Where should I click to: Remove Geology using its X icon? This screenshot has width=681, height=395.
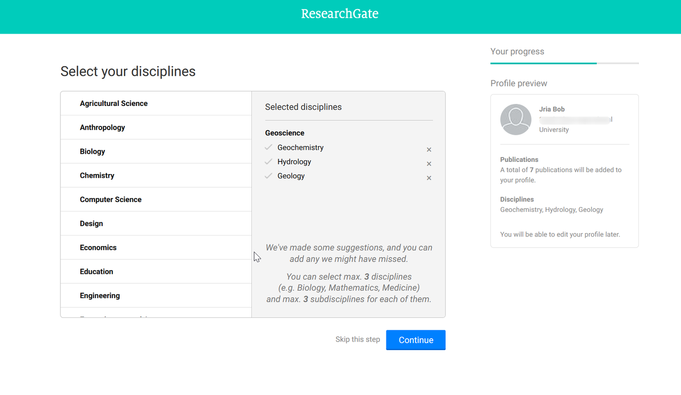[429, 178]
